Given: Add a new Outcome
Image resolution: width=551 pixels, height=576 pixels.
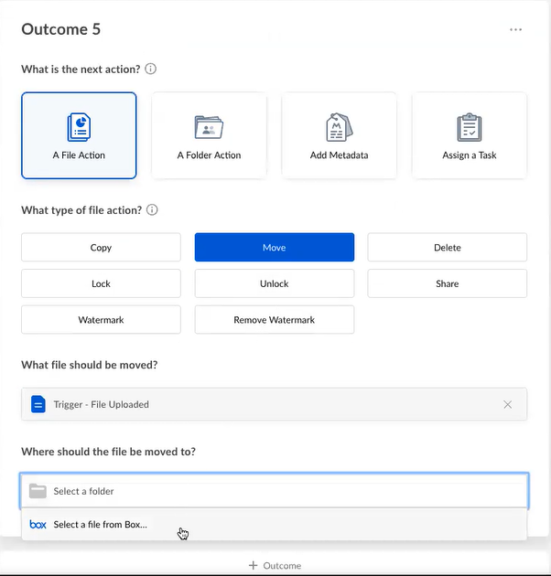Looking at the screenshot, I should coord(275,565).
